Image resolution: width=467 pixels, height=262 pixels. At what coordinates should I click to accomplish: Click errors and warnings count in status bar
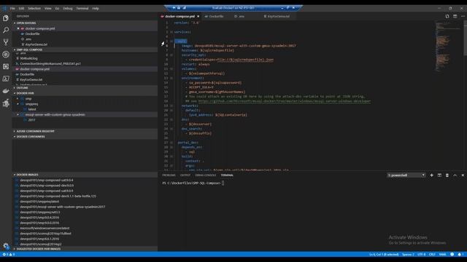(x=9, y=254)
